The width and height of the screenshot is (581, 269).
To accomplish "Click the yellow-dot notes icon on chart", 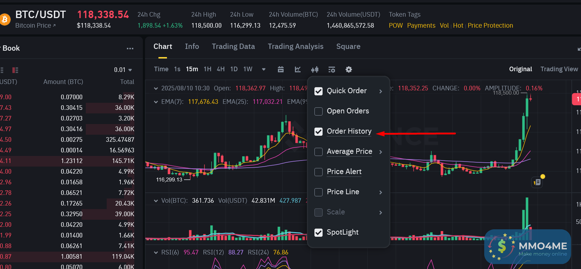I will coord(538,182).
